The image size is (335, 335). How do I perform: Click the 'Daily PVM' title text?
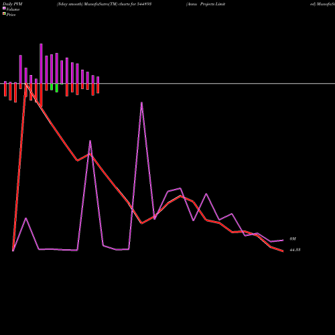click(x=13, y=4)
